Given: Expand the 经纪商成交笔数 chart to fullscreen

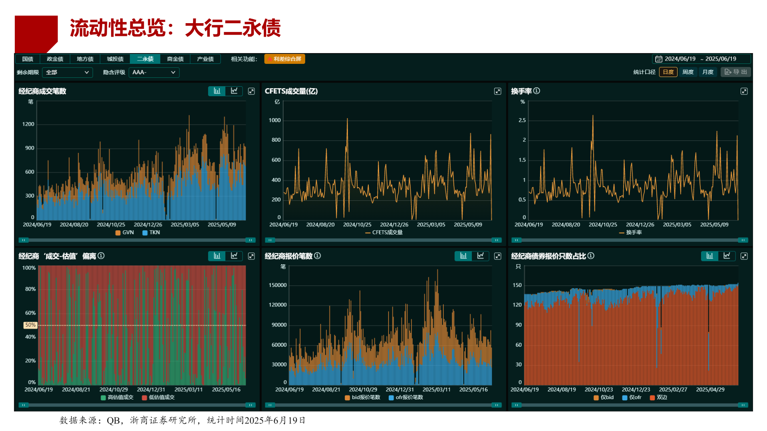Looking at the screenshot, I should point(251,91).
